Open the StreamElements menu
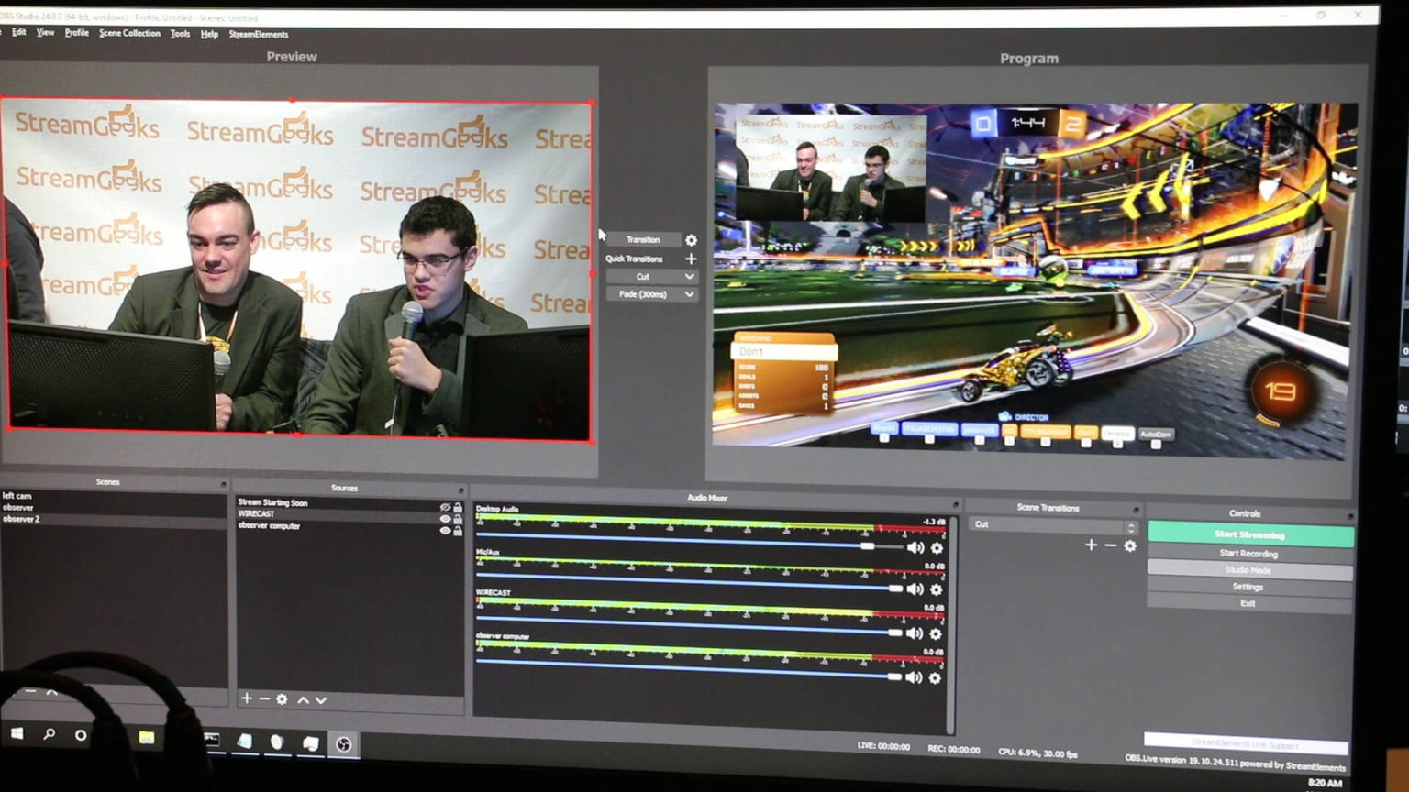Viewport: 1409px width, 792px height. click(x=258, y=34)
